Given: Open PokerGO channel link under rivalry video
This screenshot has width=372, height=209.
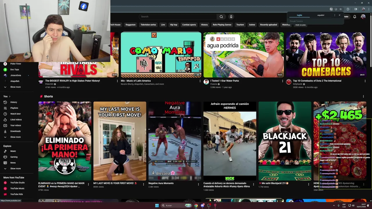Looking at the screenshot, I should coord(49,84).
